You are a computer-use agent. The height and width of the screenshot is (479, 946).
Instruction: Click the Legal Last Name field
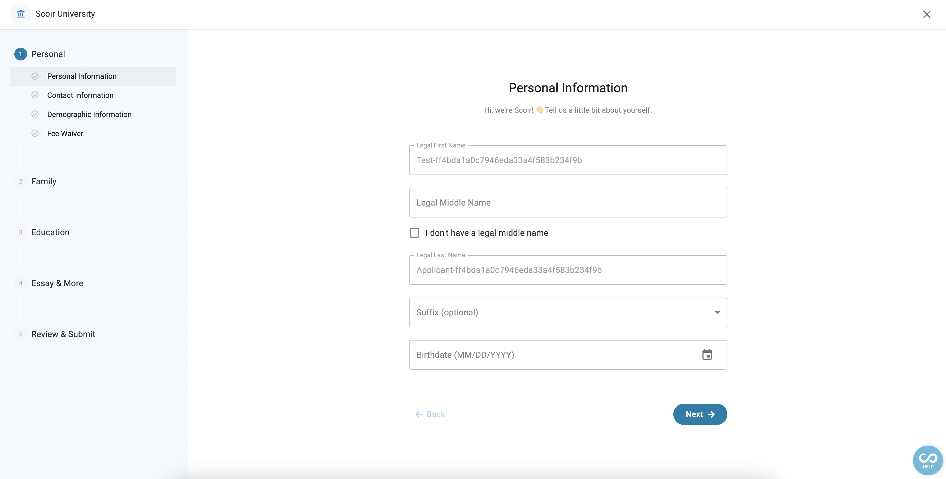pos(568,270)
